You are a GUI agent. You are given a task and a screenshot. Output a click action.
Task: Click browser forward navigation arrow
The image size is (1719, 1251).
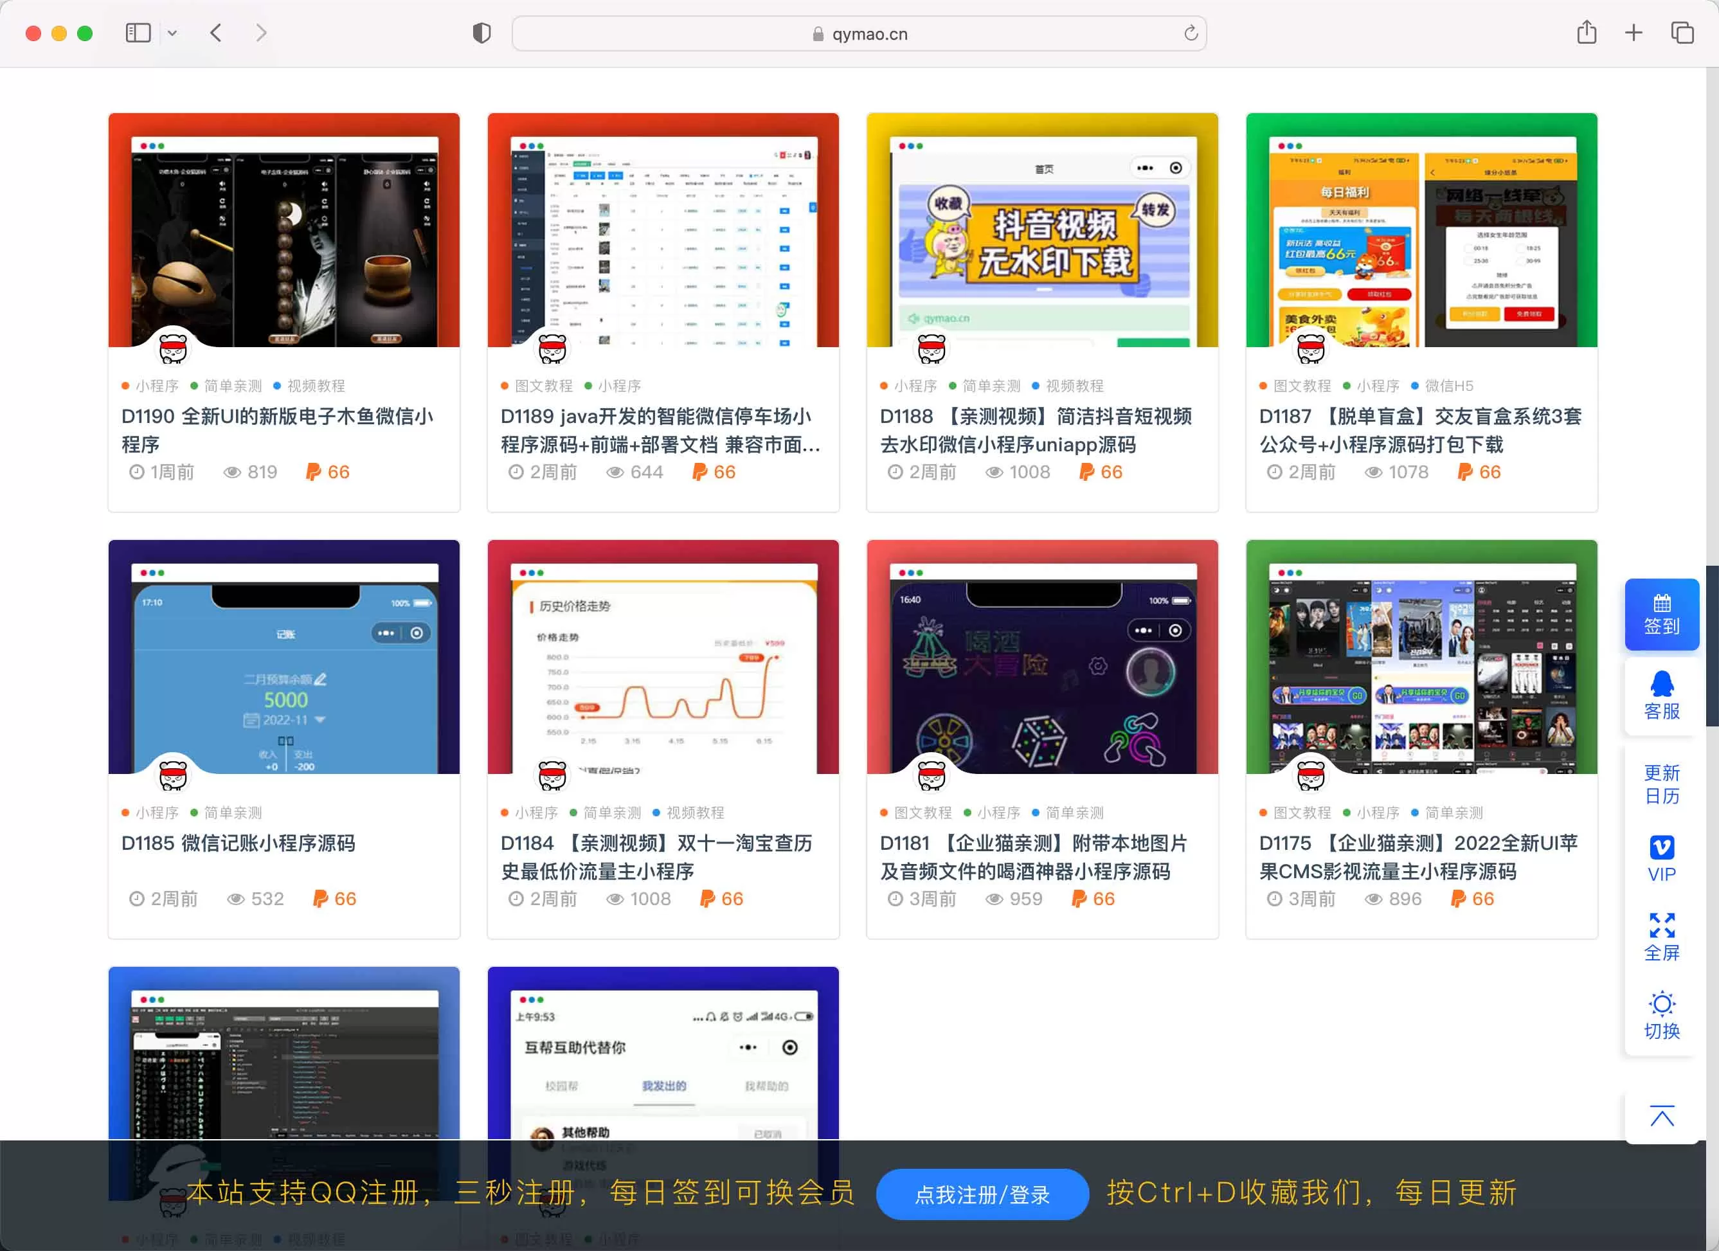[x=262, y=33]
